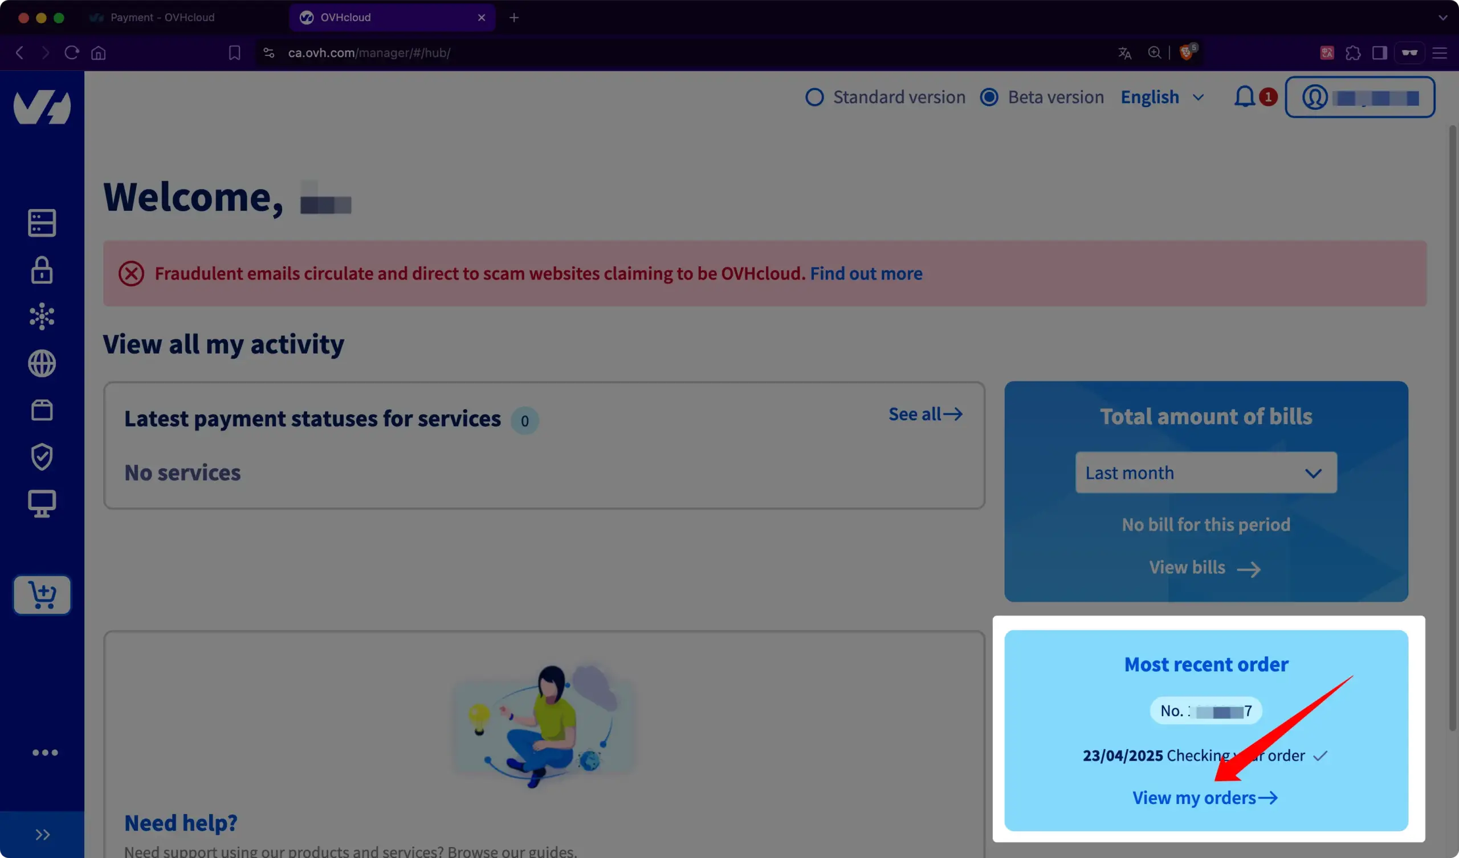Open the storage box sidebar icon
The width and height of the screenshot is (1459, 858).
[42, 410]
